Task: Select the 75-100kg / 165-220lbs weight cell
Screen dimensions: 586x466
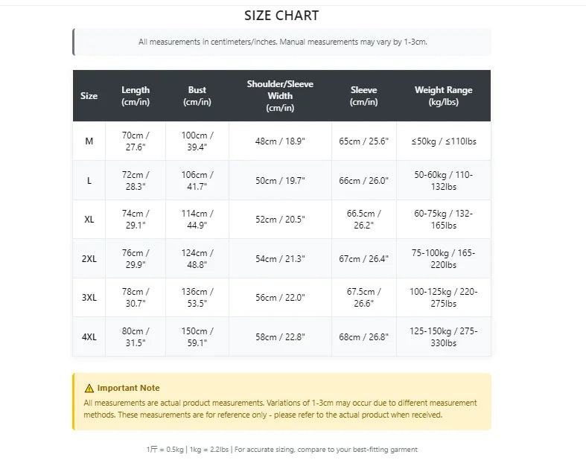Action: pos(443,259)
